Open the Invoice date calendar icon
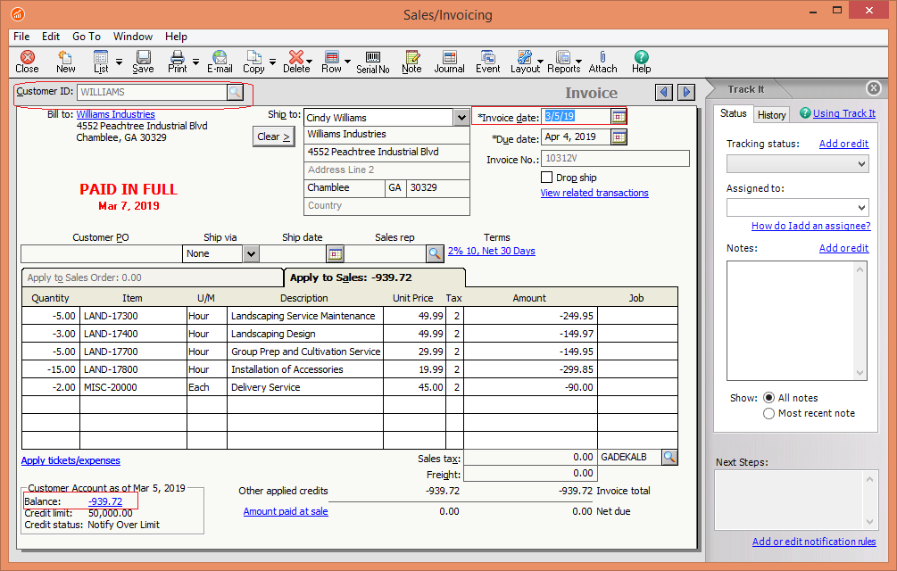This screenshot has height=571, width=897. [x=619, y=117]
